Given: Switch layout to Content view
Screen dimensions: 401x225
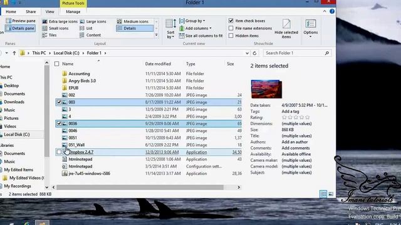Looking at the screenshot, I should click(90, 35).
